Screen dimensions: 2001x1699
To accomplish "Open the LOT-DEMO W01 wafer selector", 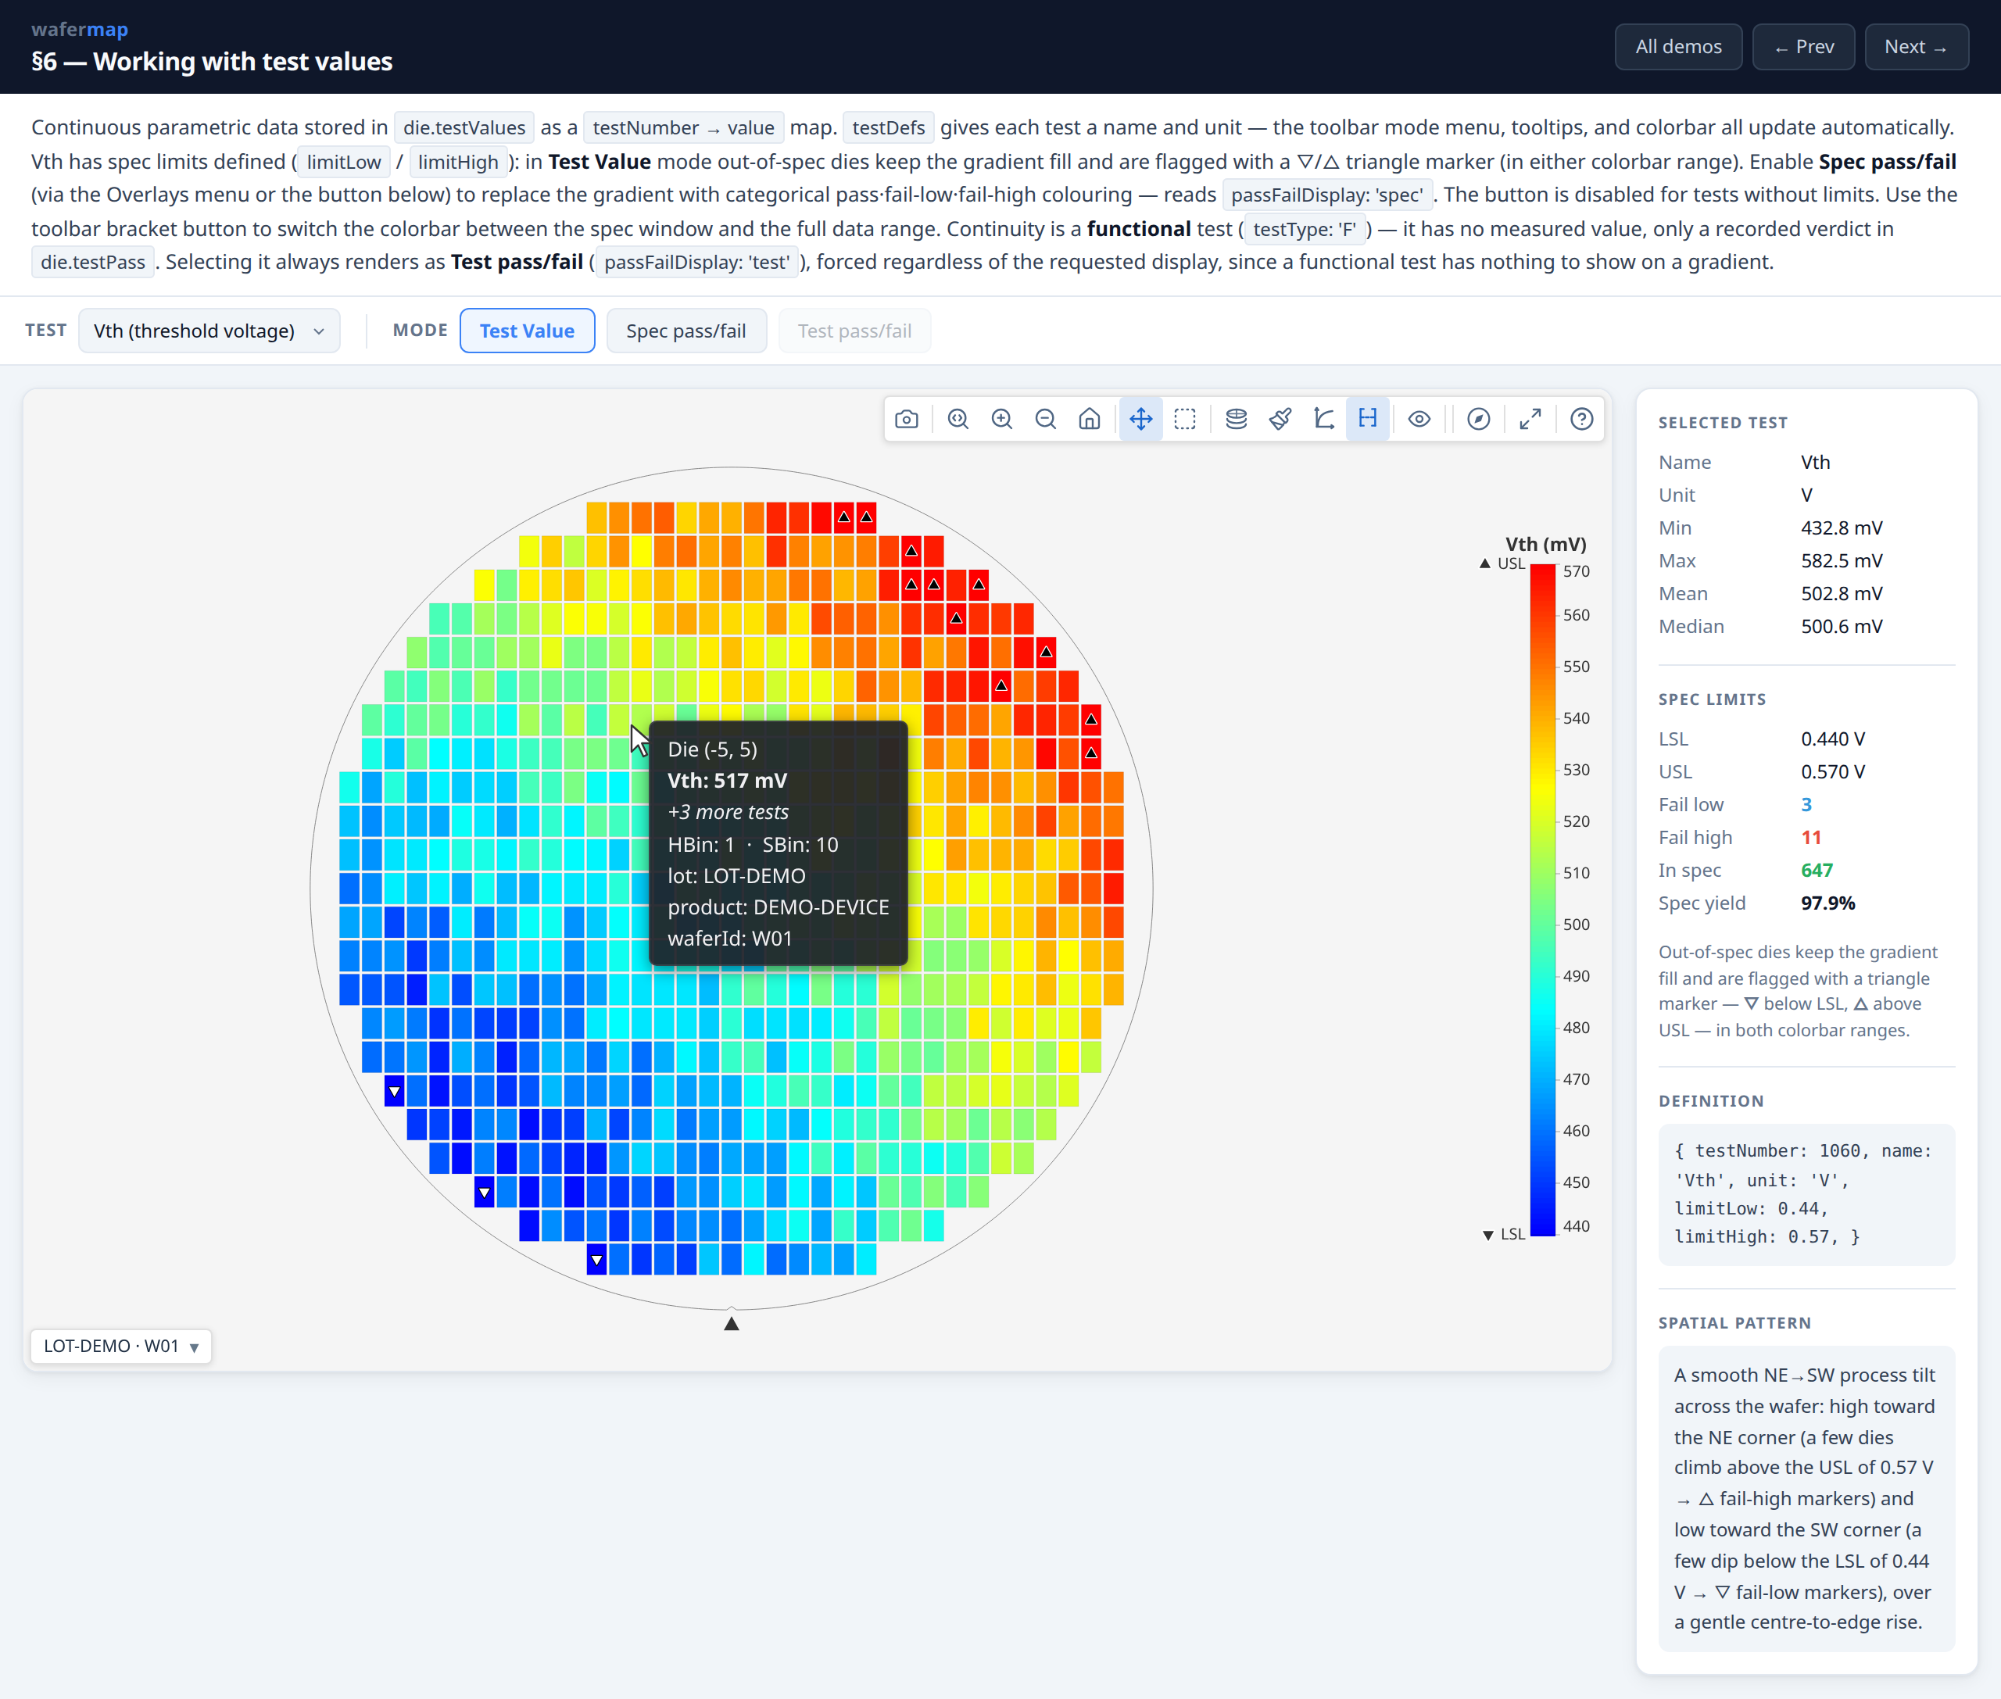I will click(x=121, y=1346).
